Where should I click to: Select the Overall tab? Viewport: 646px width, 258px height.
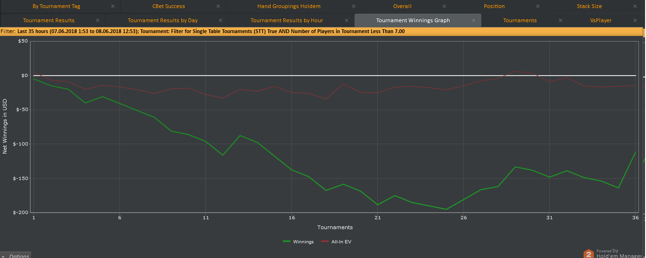pos(402,7)
